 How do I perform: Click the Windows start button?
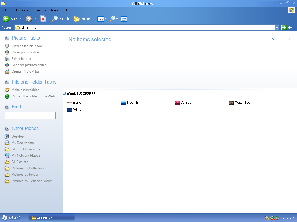pyautogui.click(x=11, y=218)
